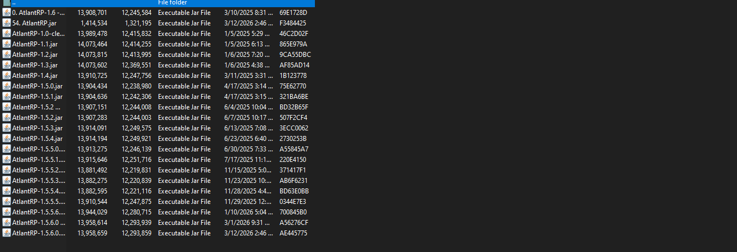Click the CRC value 700845B0
The height and width of the screenshot is (252, 737).
point(293,212)
